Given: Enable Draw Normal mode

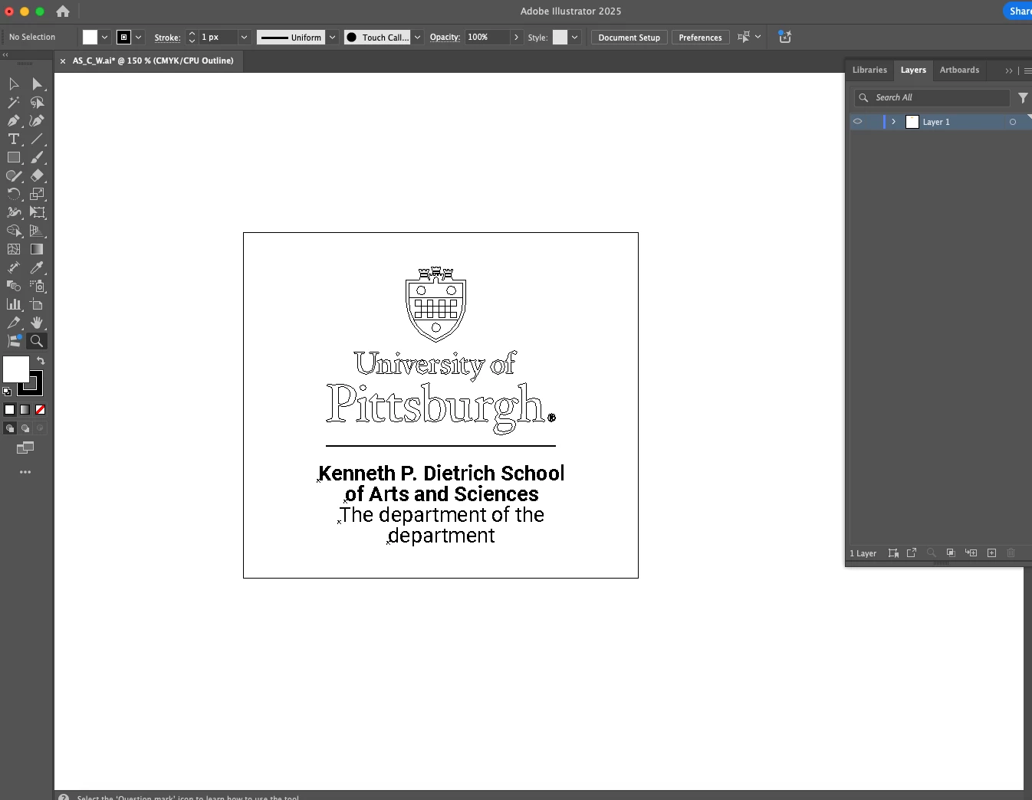Looking at the screenshot, I should click(x=10, y=428).
